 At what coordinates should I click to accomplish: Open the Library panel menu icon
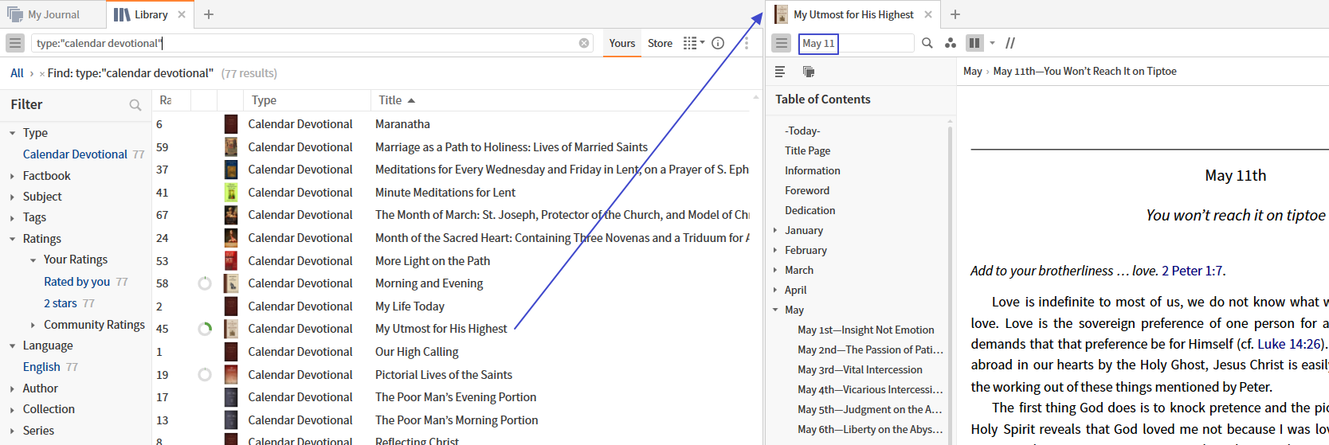15,43
